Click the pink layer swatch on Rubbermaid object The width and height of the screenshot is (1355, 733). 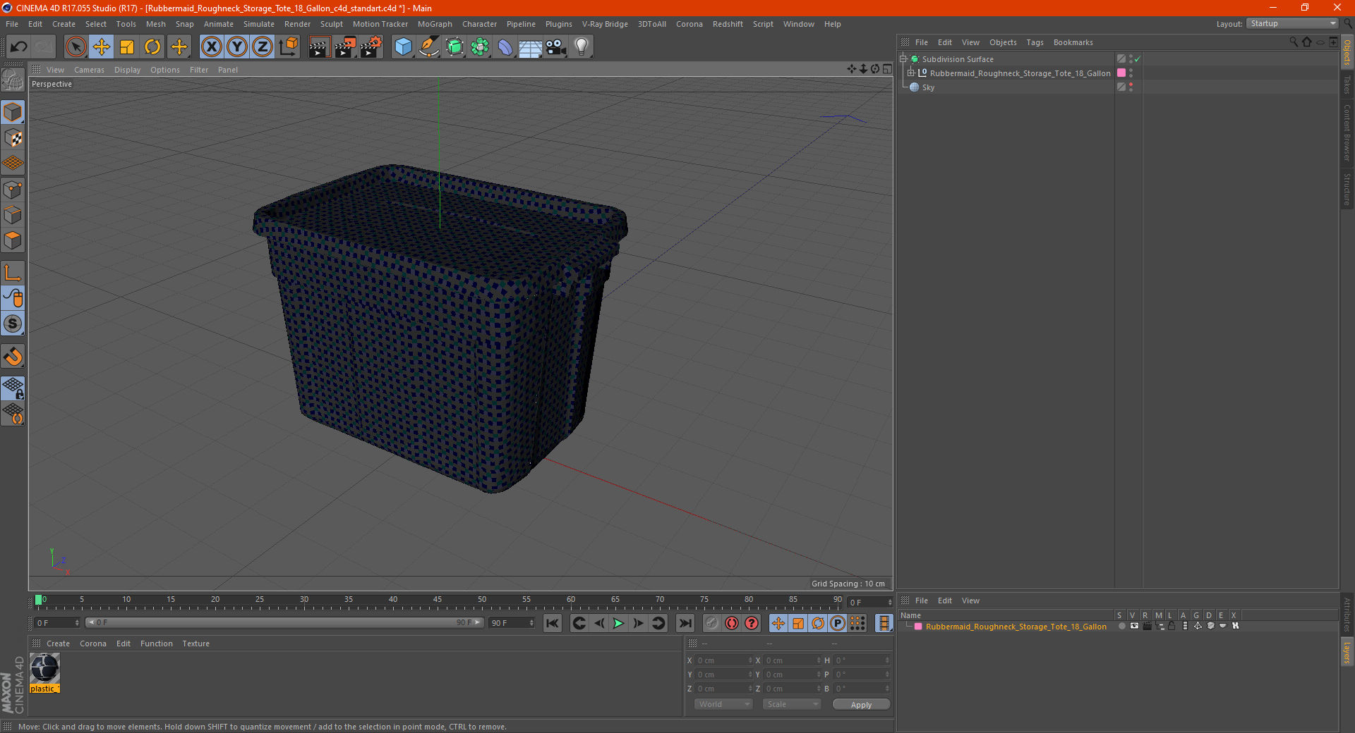(x=1121, y=73)
